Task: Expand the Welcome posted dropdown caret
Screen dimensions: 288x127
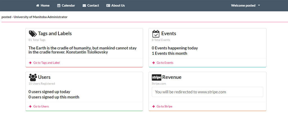Action: (x=259, y=6)
